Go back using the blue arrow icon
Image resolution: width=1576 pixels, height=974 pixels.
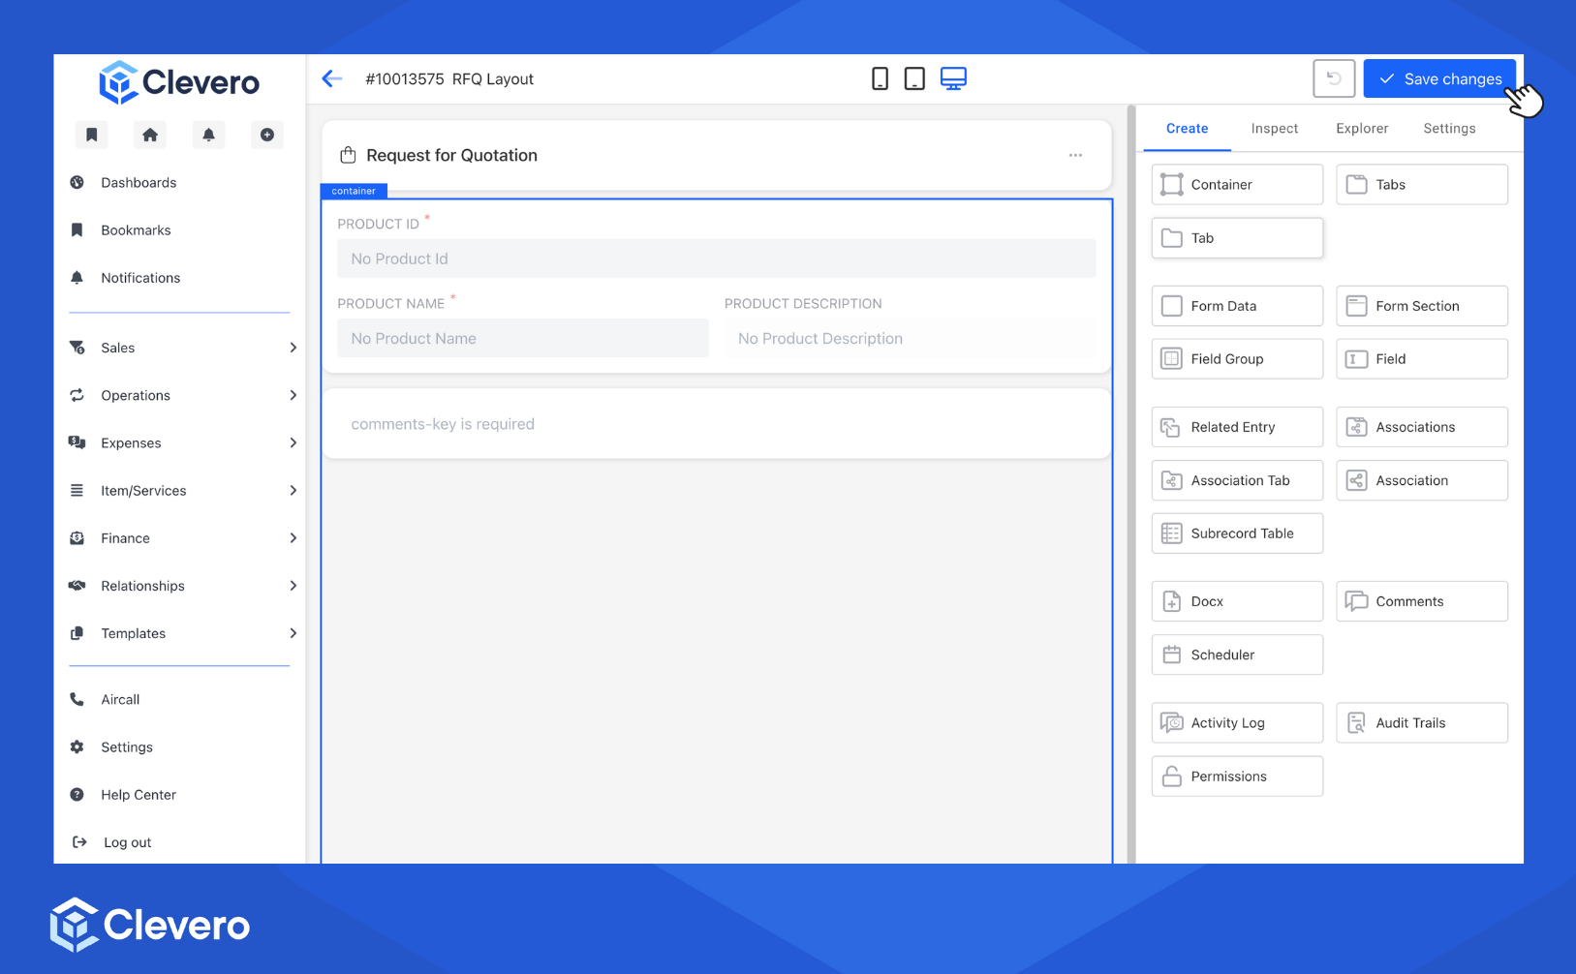(332, 78)
